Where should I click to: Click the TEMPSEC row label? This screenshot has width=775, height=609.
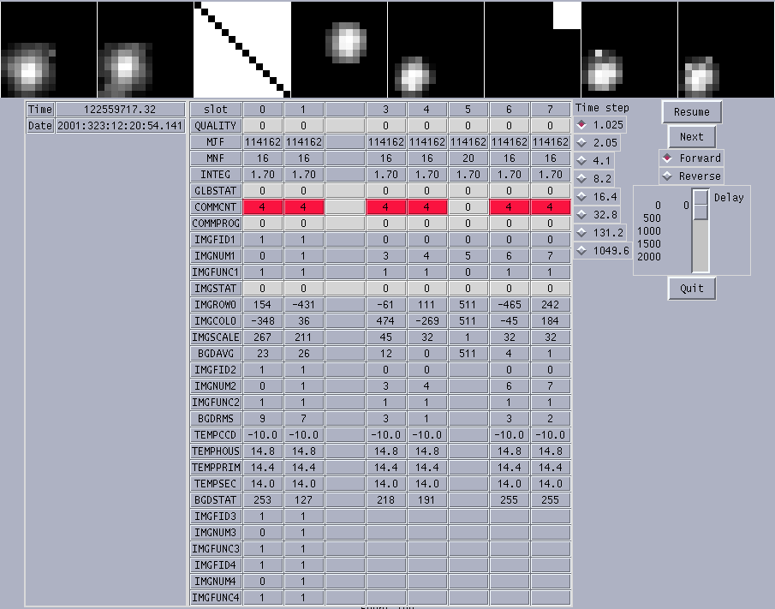coord(216,484)
